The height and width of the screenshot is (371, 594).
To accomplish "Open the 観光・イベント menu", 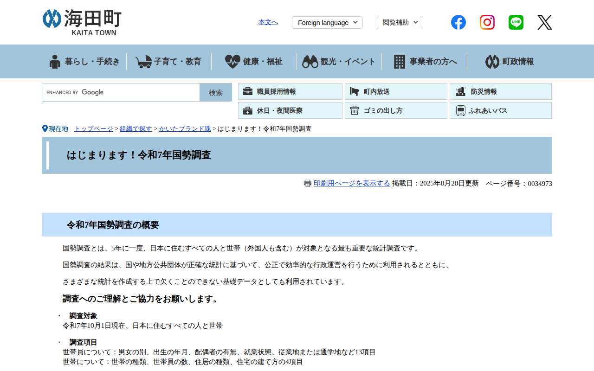I will click(339, 61).
